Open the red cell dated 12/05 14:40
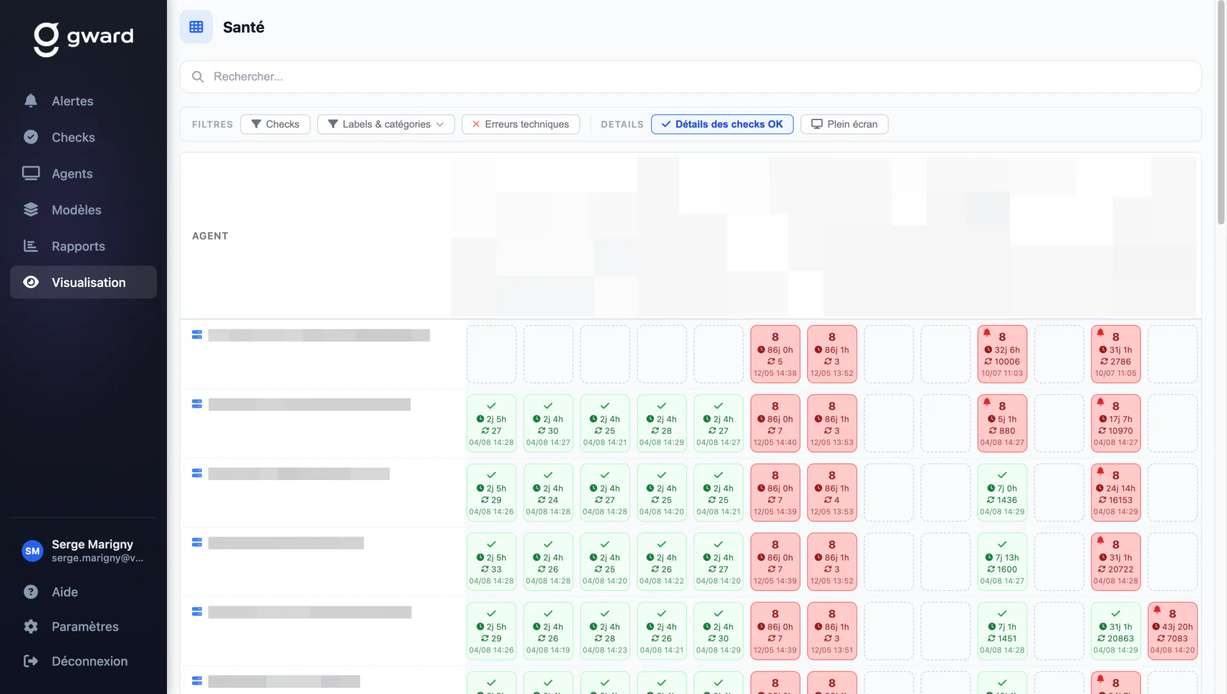The width and height of the screenshot is (1227, 694). [775, 424]
